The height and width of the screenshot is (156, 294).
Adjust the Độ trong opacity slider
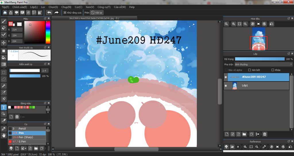(260, 59)
